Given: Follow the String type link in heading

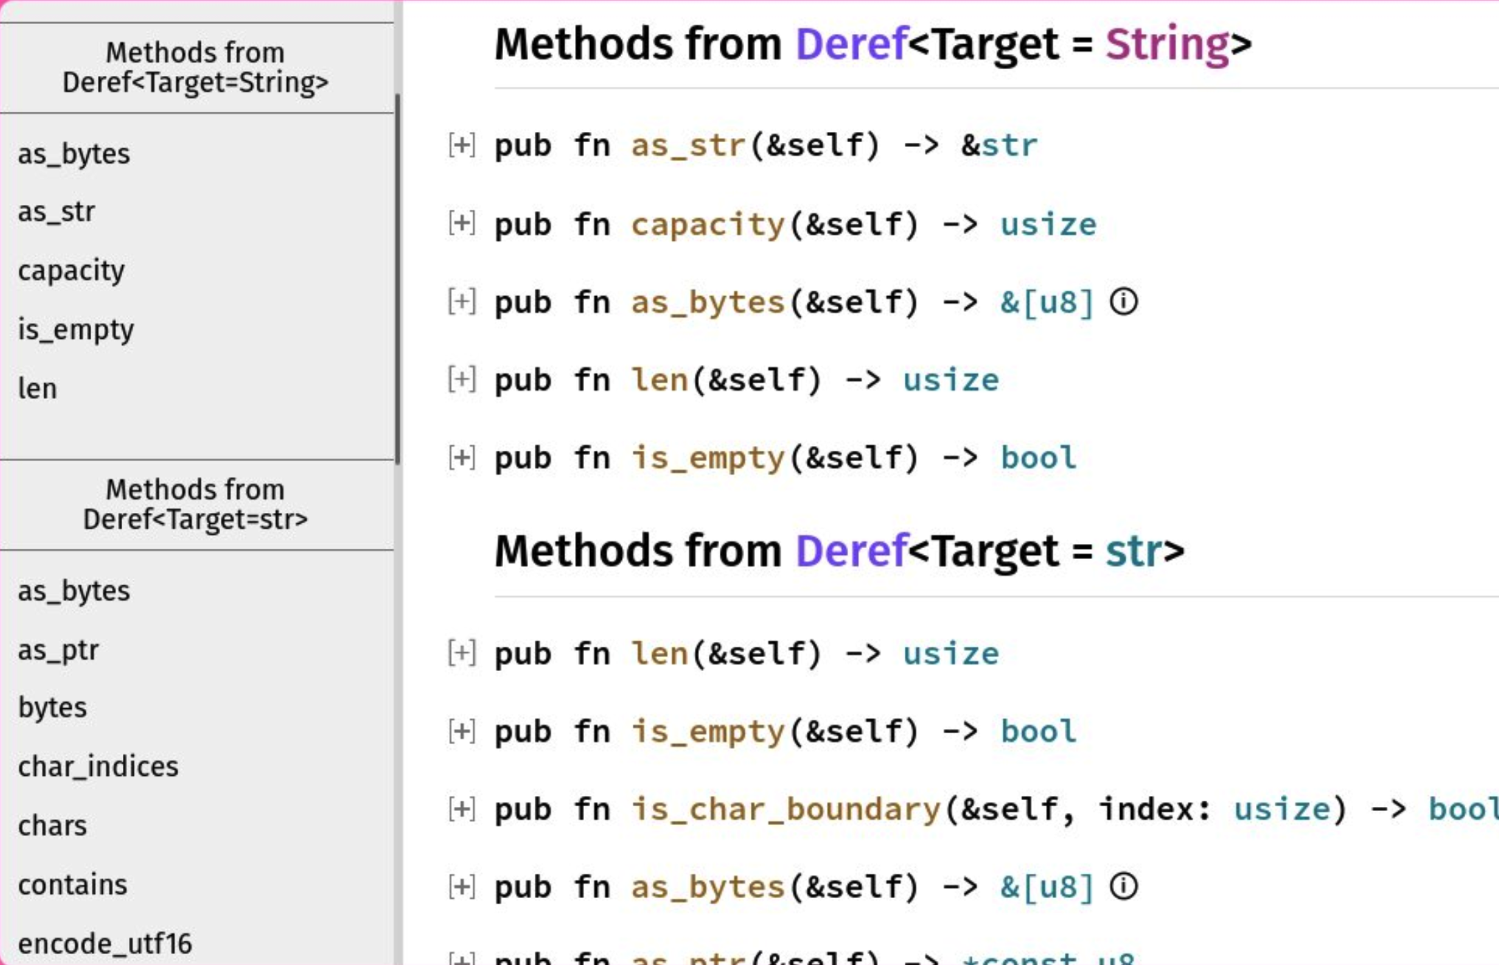Looking at the screenshot, I should click(x=1167, y=44).
